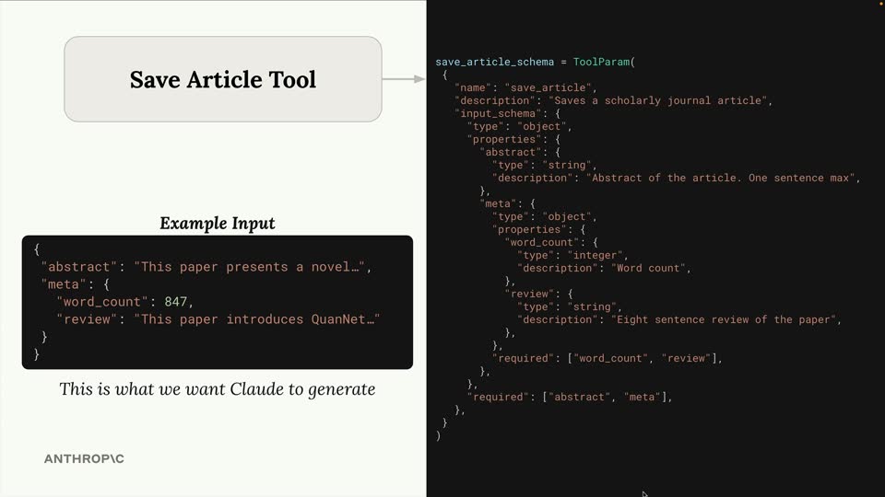885x497 pixels.
Task: Click the "description": "Word count" line
Action: pyautogui.click(x=604, y=268)
